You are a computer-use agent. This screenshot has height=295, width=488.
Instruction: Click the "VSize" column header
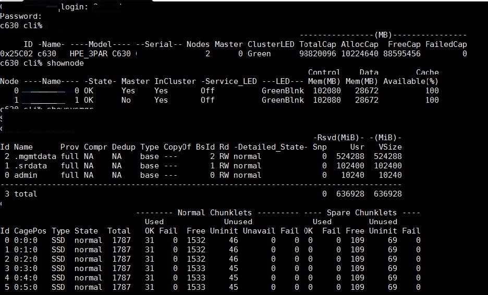pos(390,147)
